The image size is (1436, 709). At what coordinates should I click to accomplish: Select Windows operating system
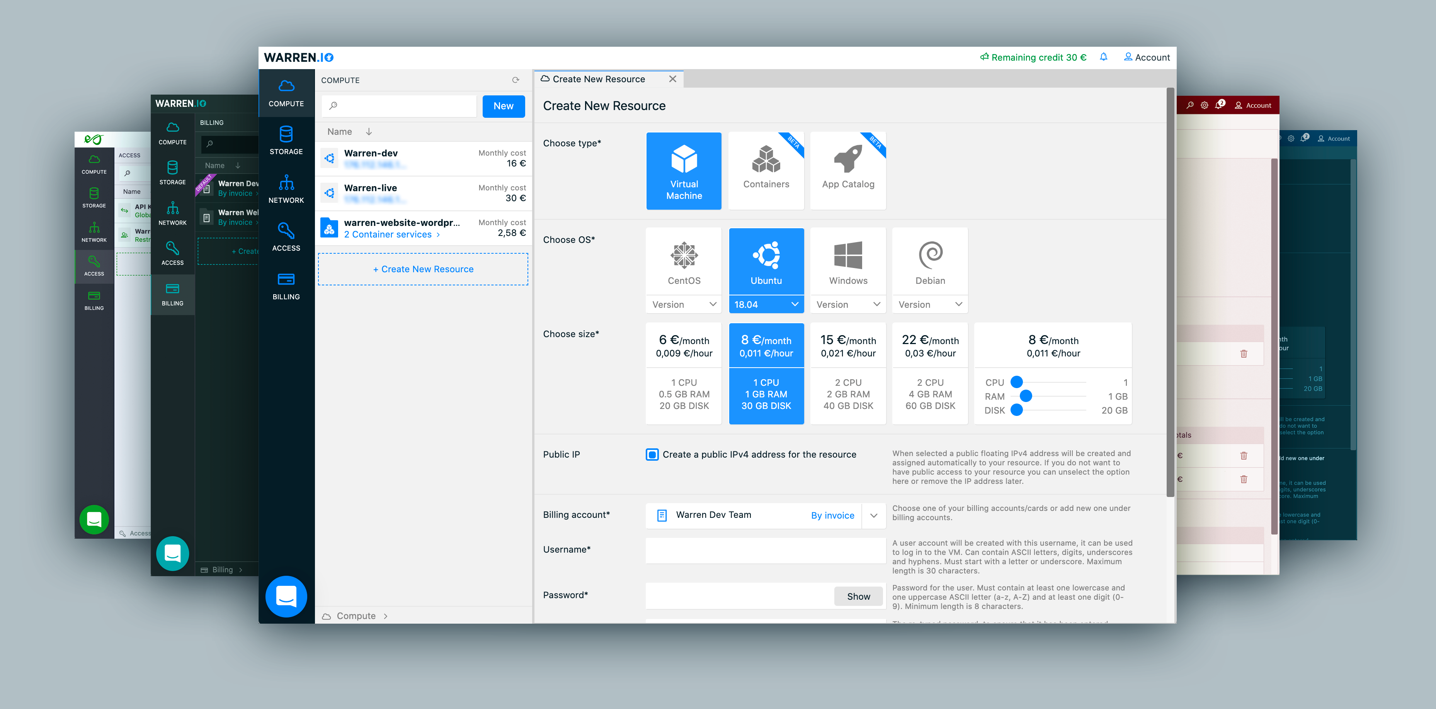848,262
